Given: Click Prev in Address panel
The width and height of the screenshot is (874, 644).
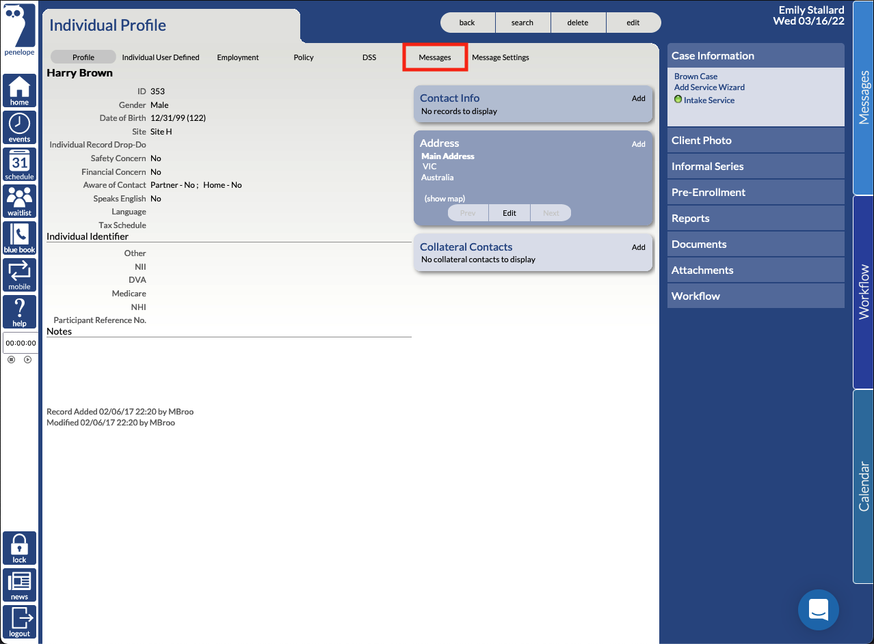Looking at the screenshot, I should click(x=468, y=213).
